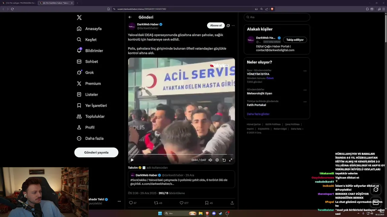The width and height of the screenshot is (387, 217).
Task: Open quoted DarkWeb Haber post
Action: (181, 179)
